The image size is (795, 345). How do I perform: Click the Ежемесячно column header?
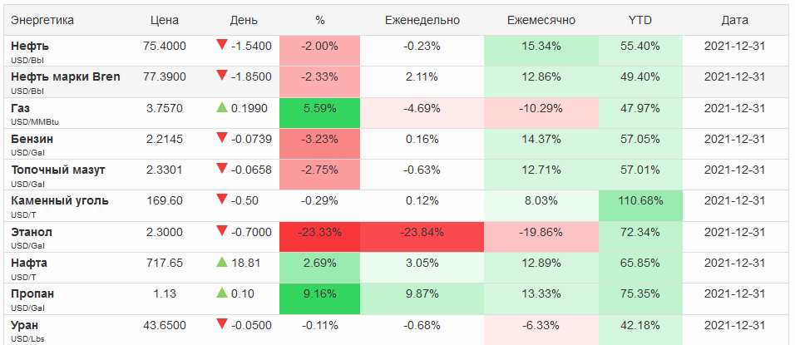point(541,20)
